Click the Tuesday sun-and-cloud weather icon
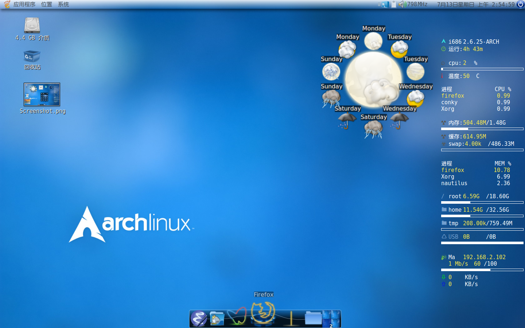 (400, 49)
